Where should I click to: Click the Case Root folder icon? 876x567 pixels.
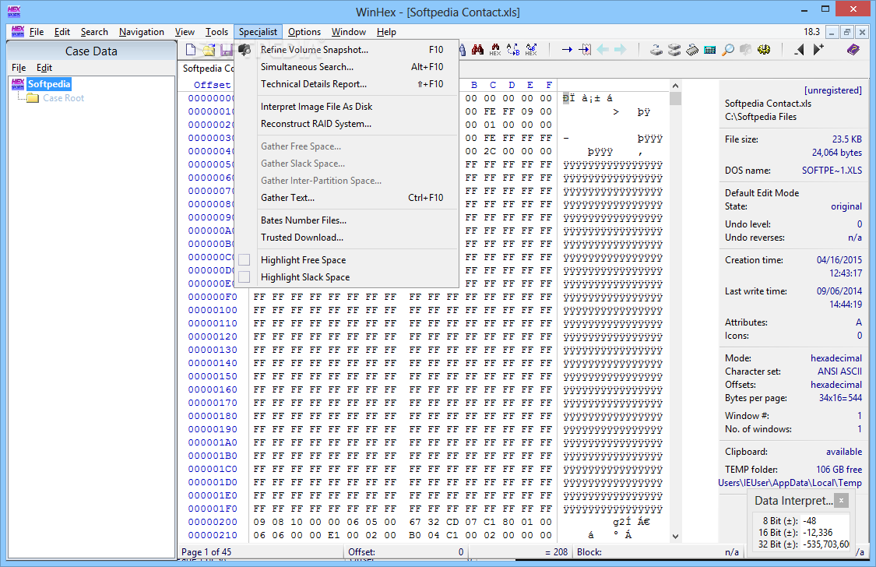click(33, 98)
